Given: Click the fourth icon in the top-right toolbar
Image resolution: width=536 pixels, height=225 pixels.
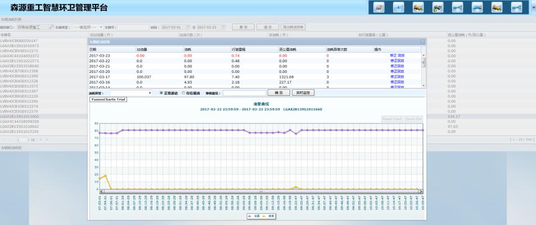Looking at the screenshot, I should pyautogui.click(x=439, y=7).
